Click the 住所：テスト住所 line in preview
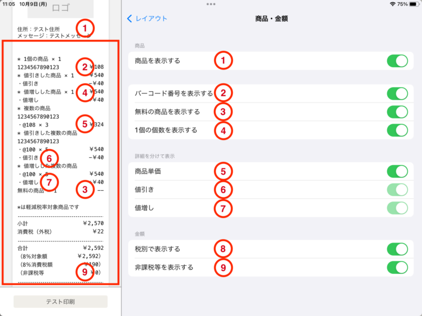This screenshot has width=422, height=316. point(38,29)
